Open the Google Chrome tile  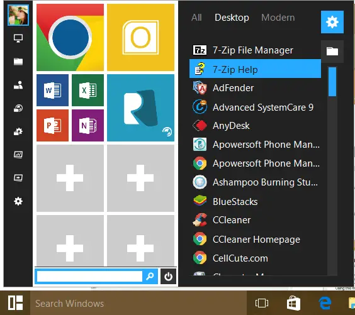(x=70, y=37)
